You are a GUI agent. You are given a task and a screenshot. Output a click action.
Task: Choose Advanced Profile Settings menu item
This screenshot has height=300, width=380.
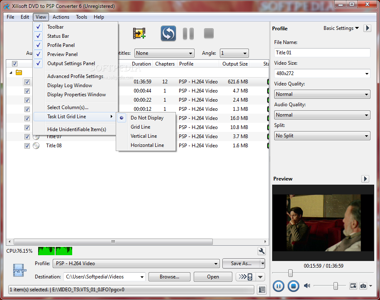(76, 76)
